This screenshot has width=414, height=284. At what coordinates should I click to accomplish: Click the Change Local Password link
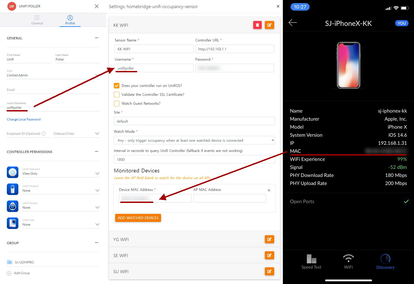tap(24, 119)
